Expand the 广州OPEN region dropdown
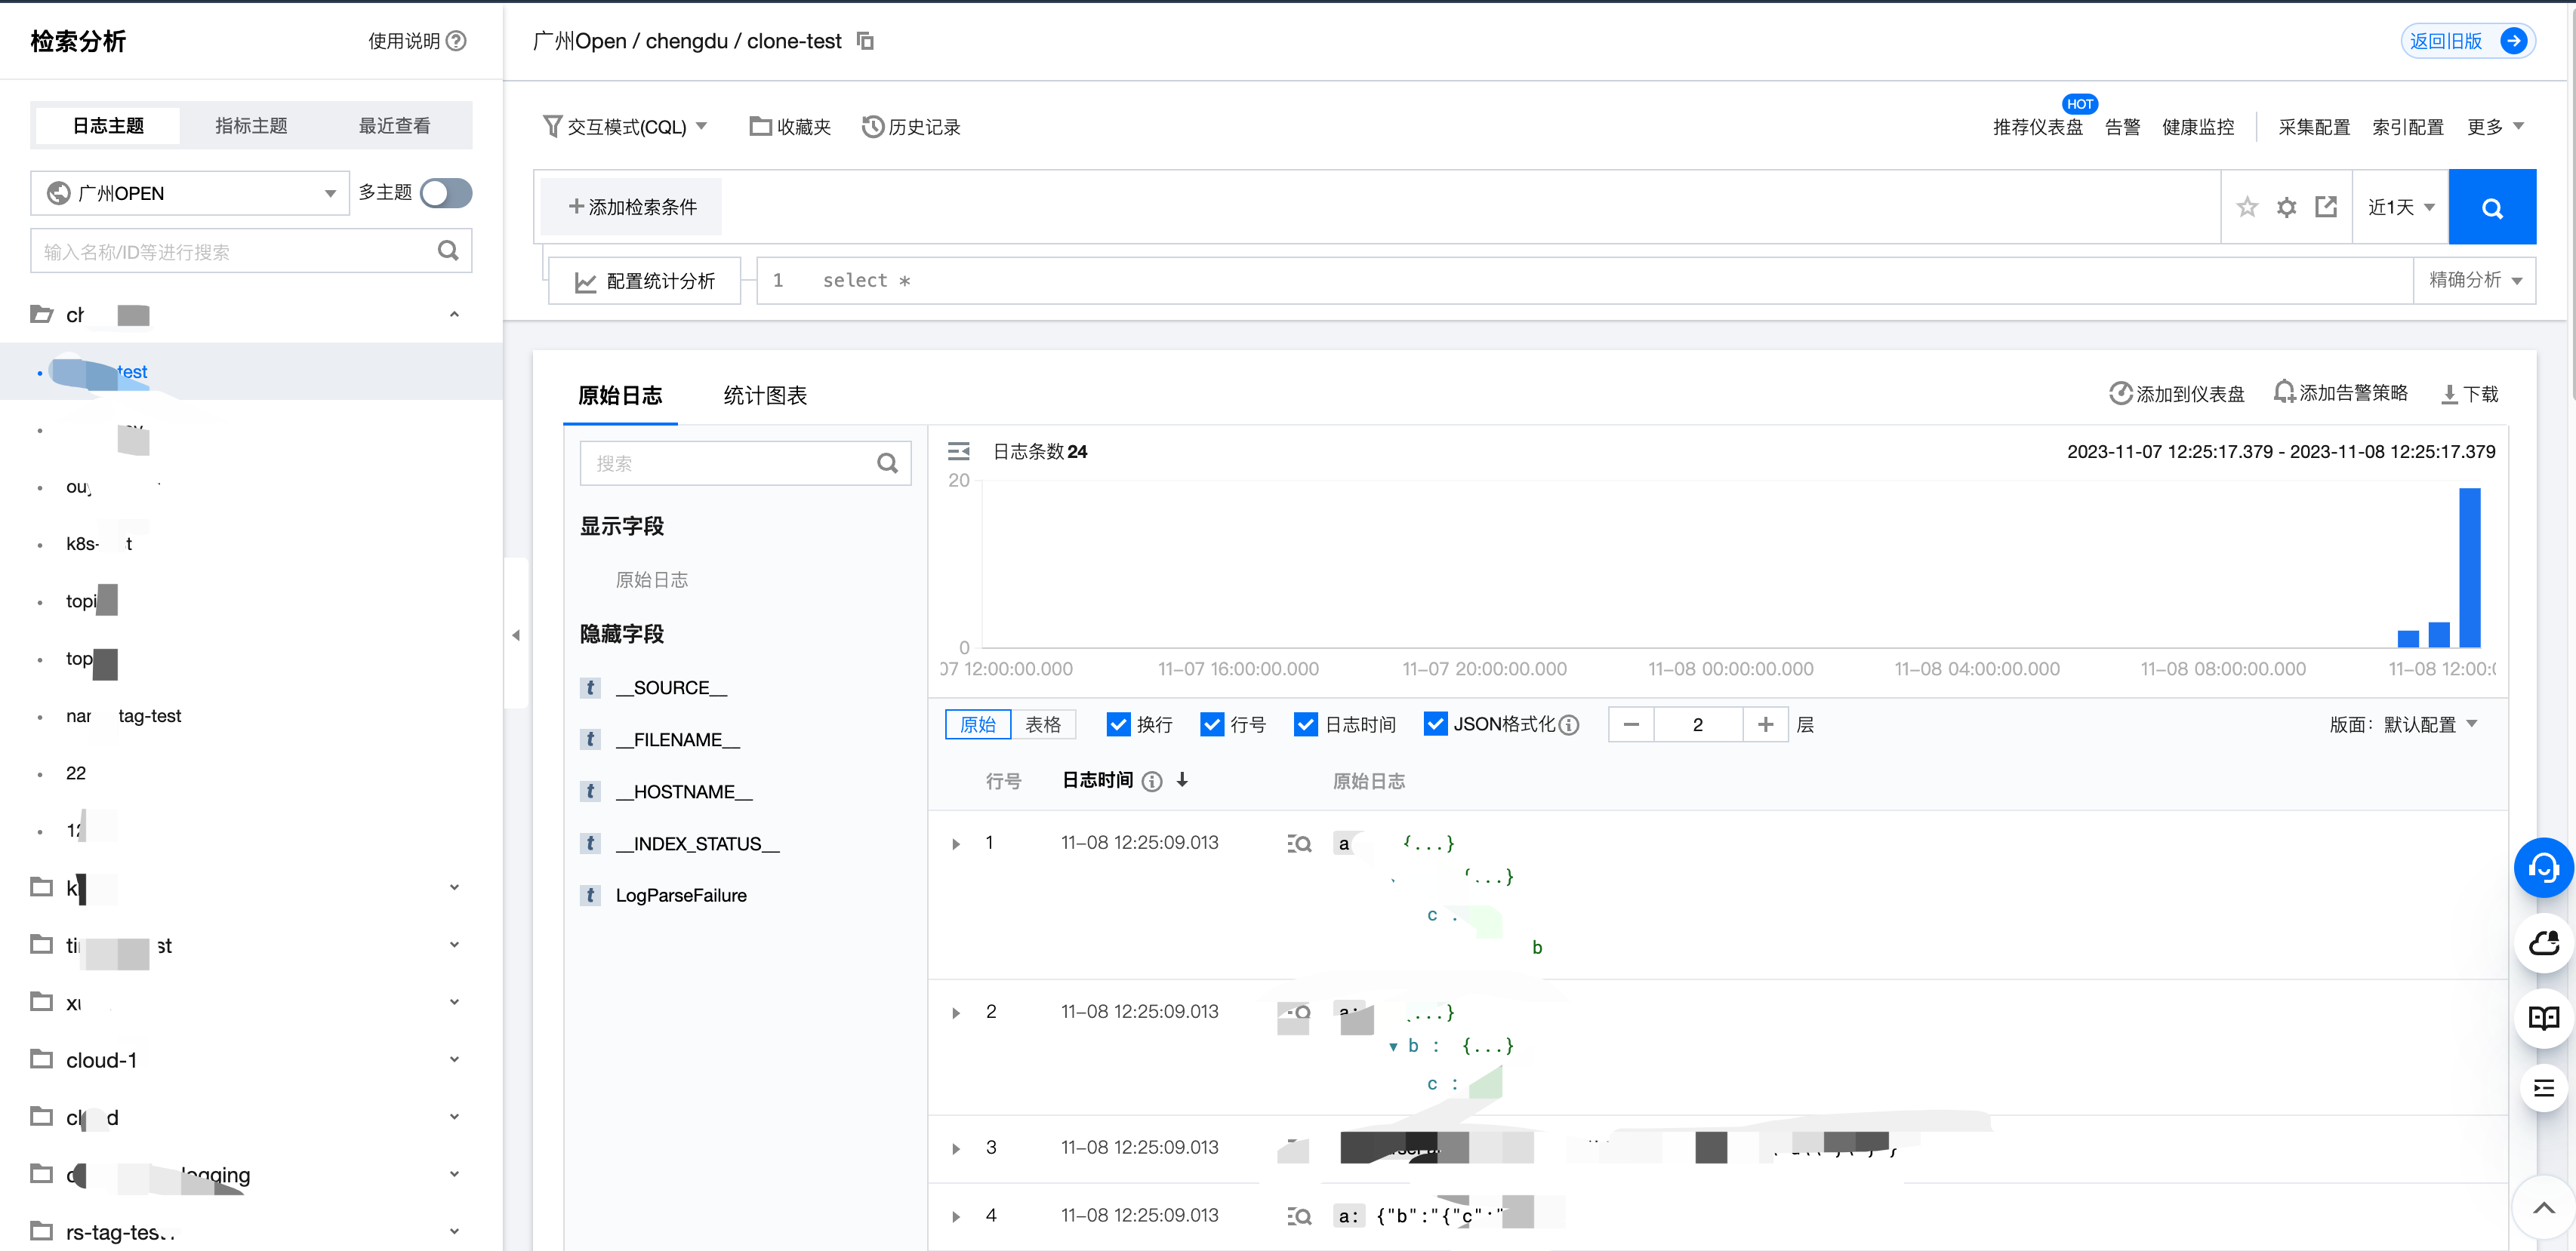Viewport: 2576px width, 1251px height. pyautogui.click(x=190, y=193)
